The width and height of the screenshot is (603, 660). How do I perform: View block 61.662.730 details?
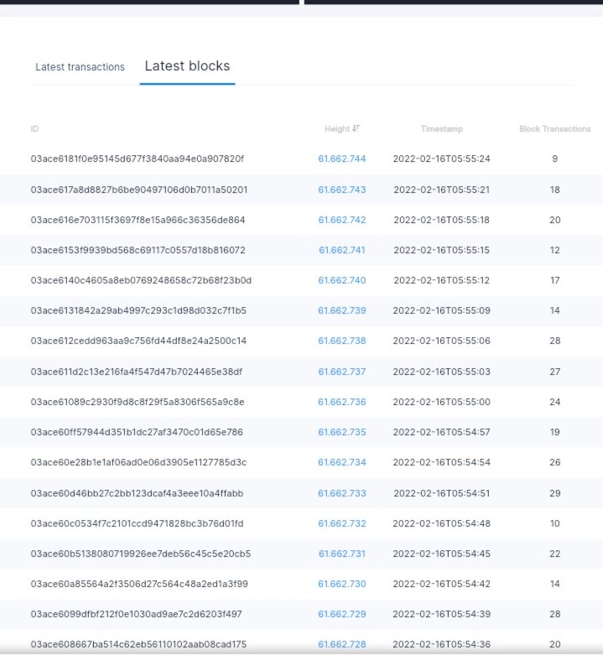point(341,585)
